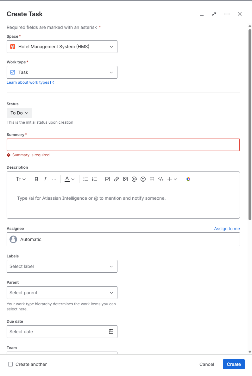Click the Assign to me link
Screen dimensions: 252x376
(x=227, y=229)
